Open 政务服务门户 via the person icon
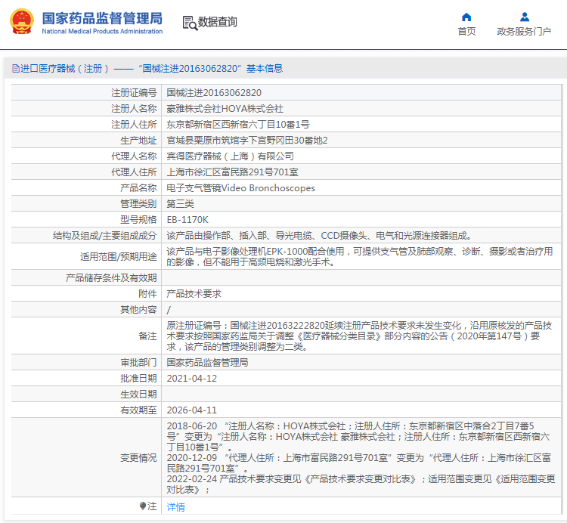This screenshot has width=567, height=523. point(525,17)
